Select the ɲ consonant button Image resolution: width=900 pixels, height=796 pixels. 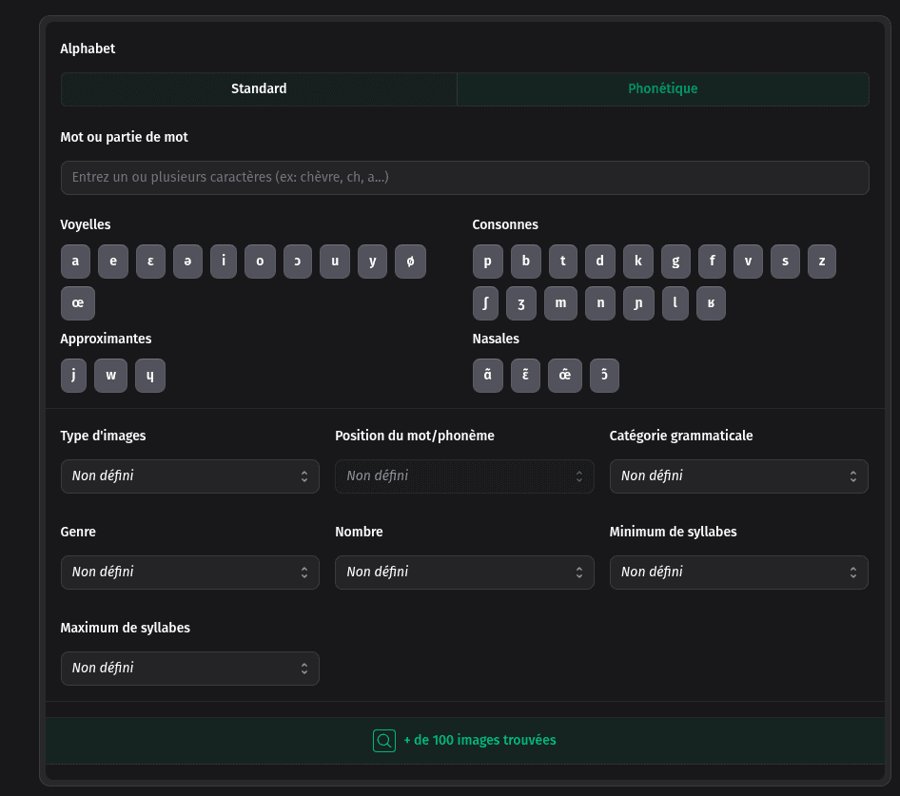637,303
